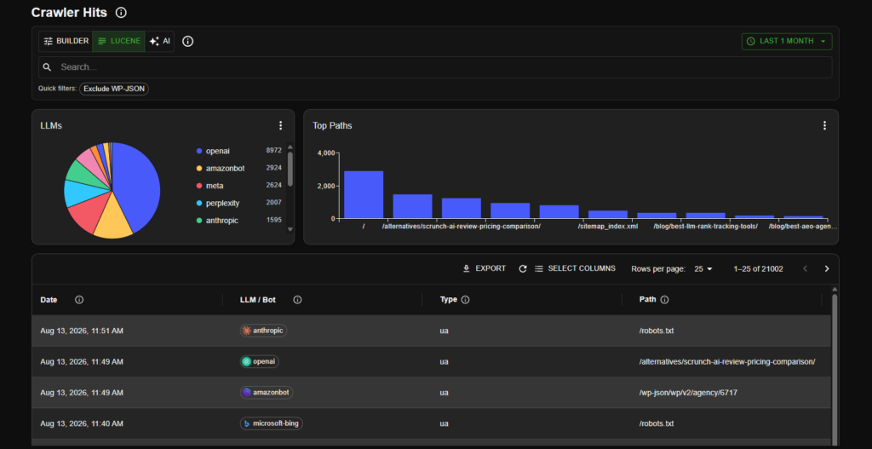872x449 pixels.
Task: Open the Top Paths panel three-dot menu
Action: click(x=824, y=126)
